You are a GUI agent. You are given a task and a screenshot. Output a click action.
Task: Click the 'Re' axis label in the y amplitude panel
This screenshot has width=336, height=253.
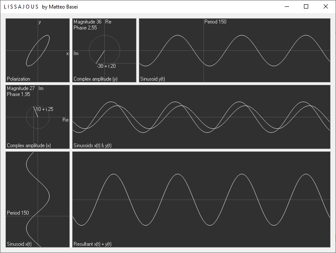(108, 22)
